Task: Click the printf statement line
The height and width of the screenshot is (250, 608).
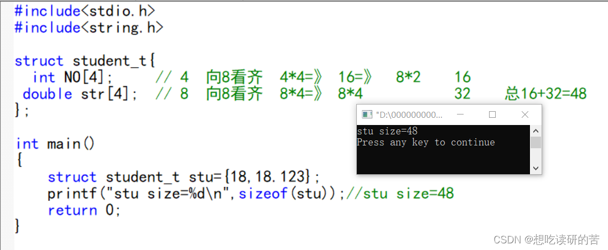Action: pos(196,194)
